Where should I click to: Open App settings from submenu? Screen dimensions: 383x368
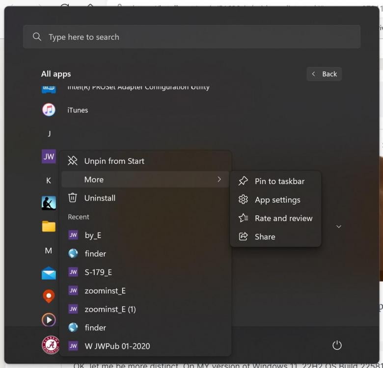275,200
